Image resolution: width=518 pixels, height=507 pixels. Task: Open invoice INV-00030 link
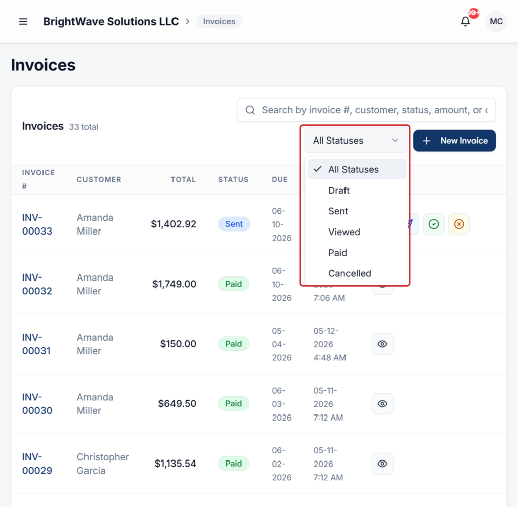[x=37, y=404]
